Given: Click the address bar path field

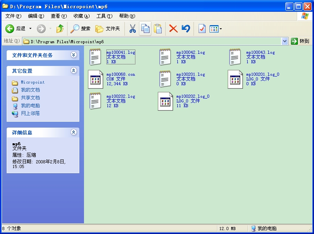Looking at the screenshot, I should pyautogui.click(x=152, y=42).
